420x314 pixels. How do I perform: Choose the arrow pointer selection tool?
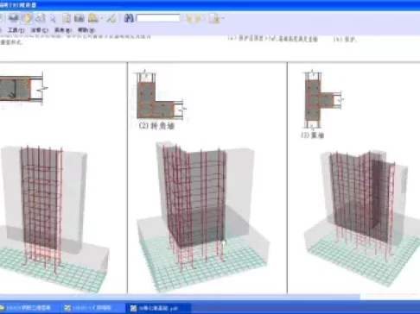[53, 19]
